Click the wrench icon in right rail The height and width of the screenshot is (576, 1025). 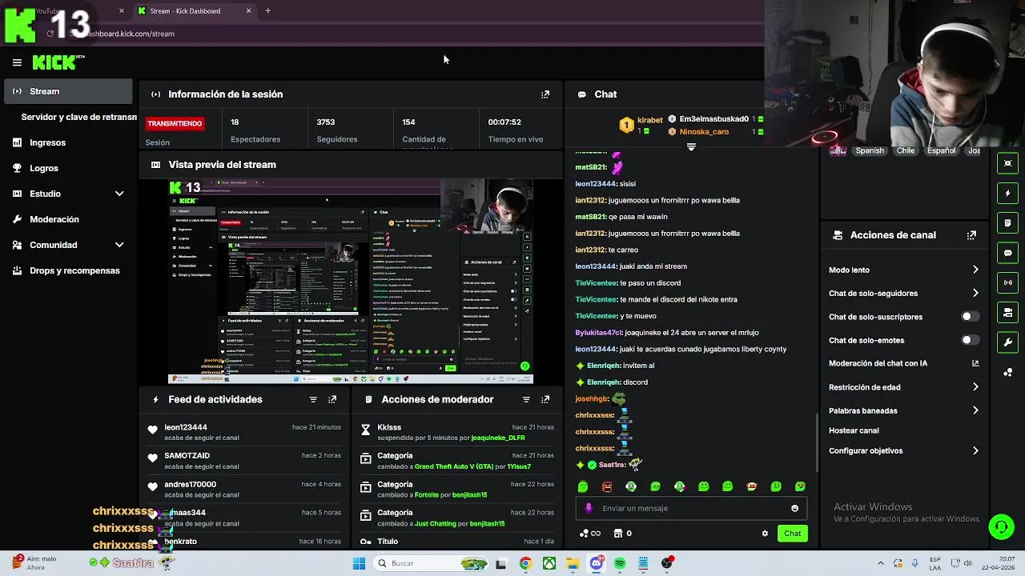click(1008, 342)
